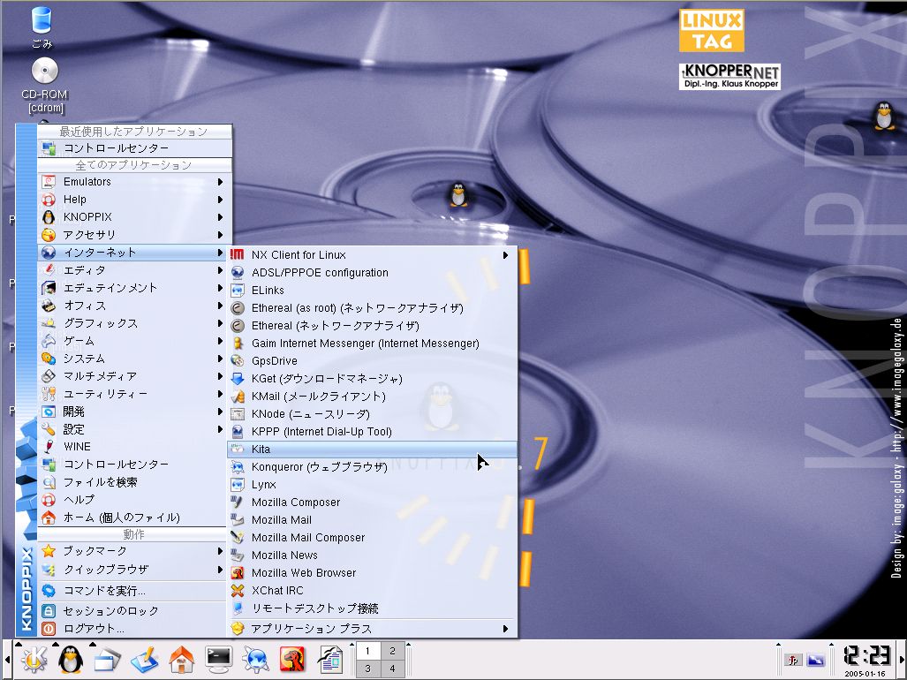Image resolution: width=907 pixels, height=680 pixels.
Task: Expand the エディタ submenu
Action: (132, 270)
